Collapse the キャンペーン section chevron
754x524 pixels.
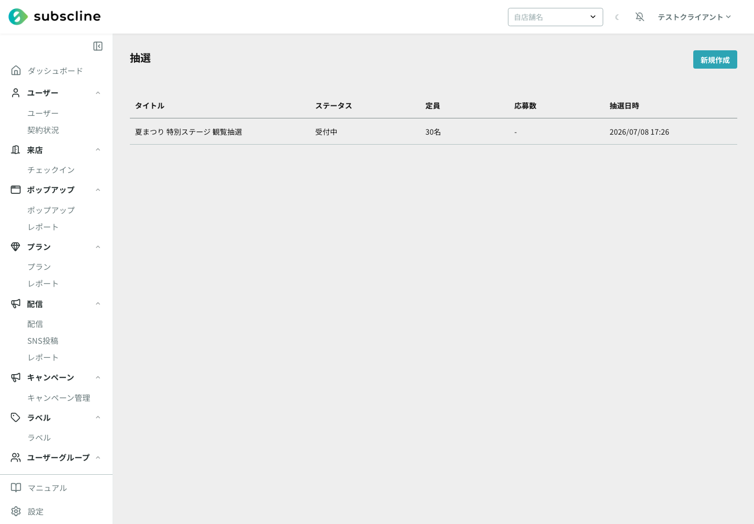[98, 377]
